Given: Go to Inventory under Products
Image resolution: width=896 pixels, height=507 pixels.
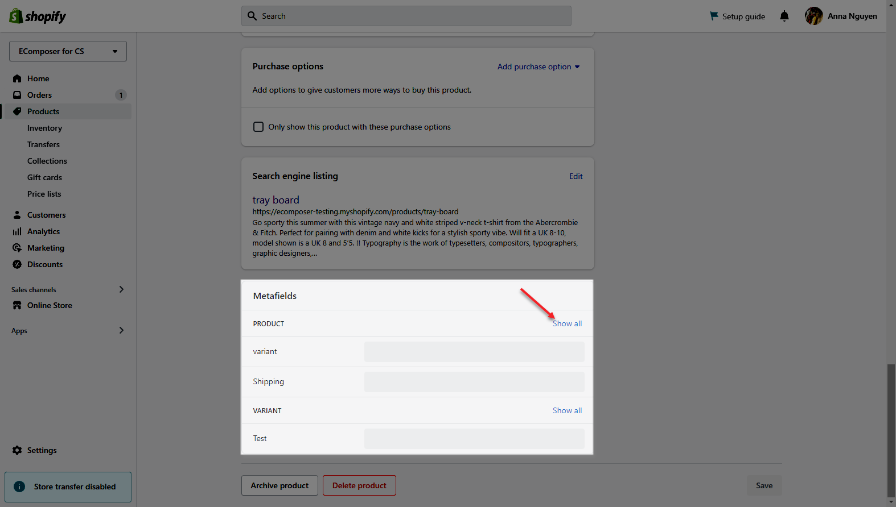Looking at the screenshot, I should [44, 128].
